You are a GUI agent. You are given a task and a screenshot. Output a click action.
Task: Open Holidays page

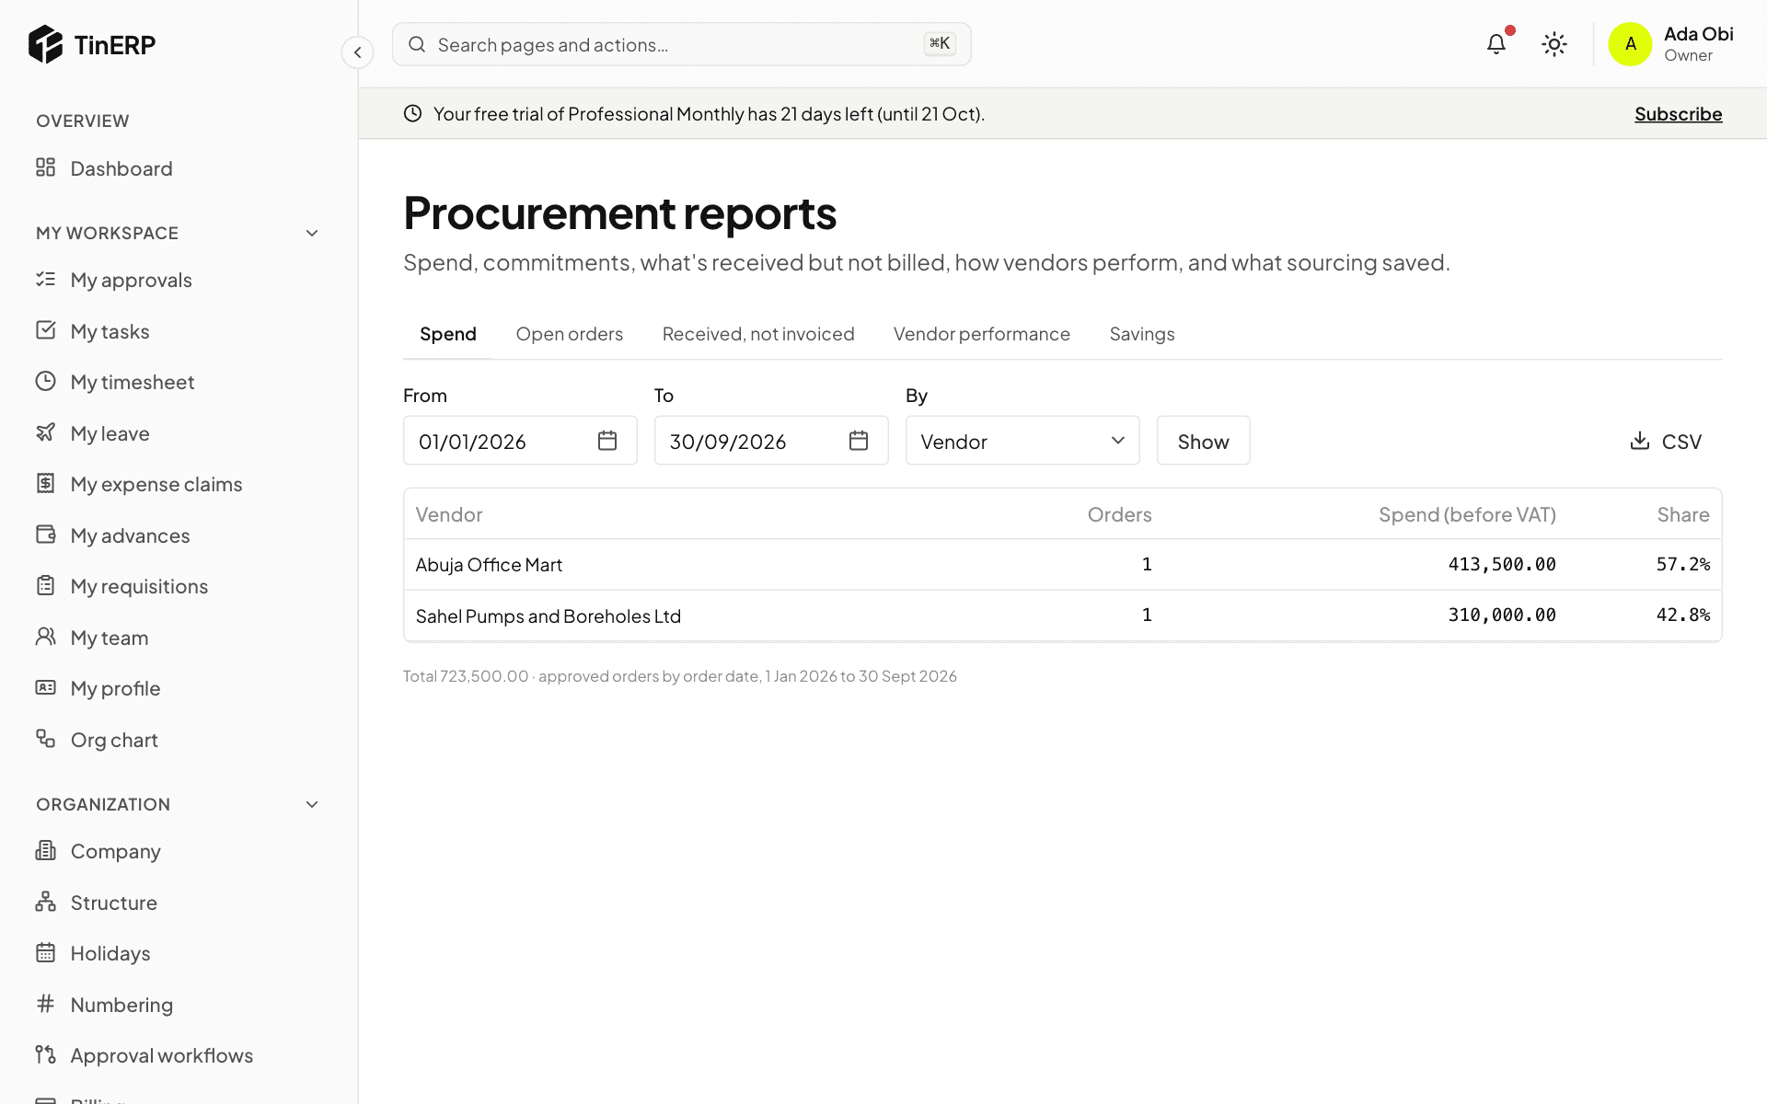[x=110, y=953]
